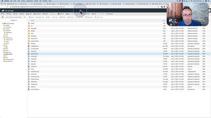The width and height of the screenshot is (211, 118).
Task: Click the Delete toolbar button
Action: (45, 14)
